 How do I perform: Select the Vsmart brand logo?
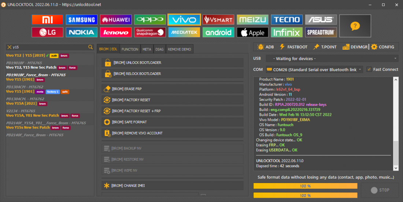click(x=218, y=20)
